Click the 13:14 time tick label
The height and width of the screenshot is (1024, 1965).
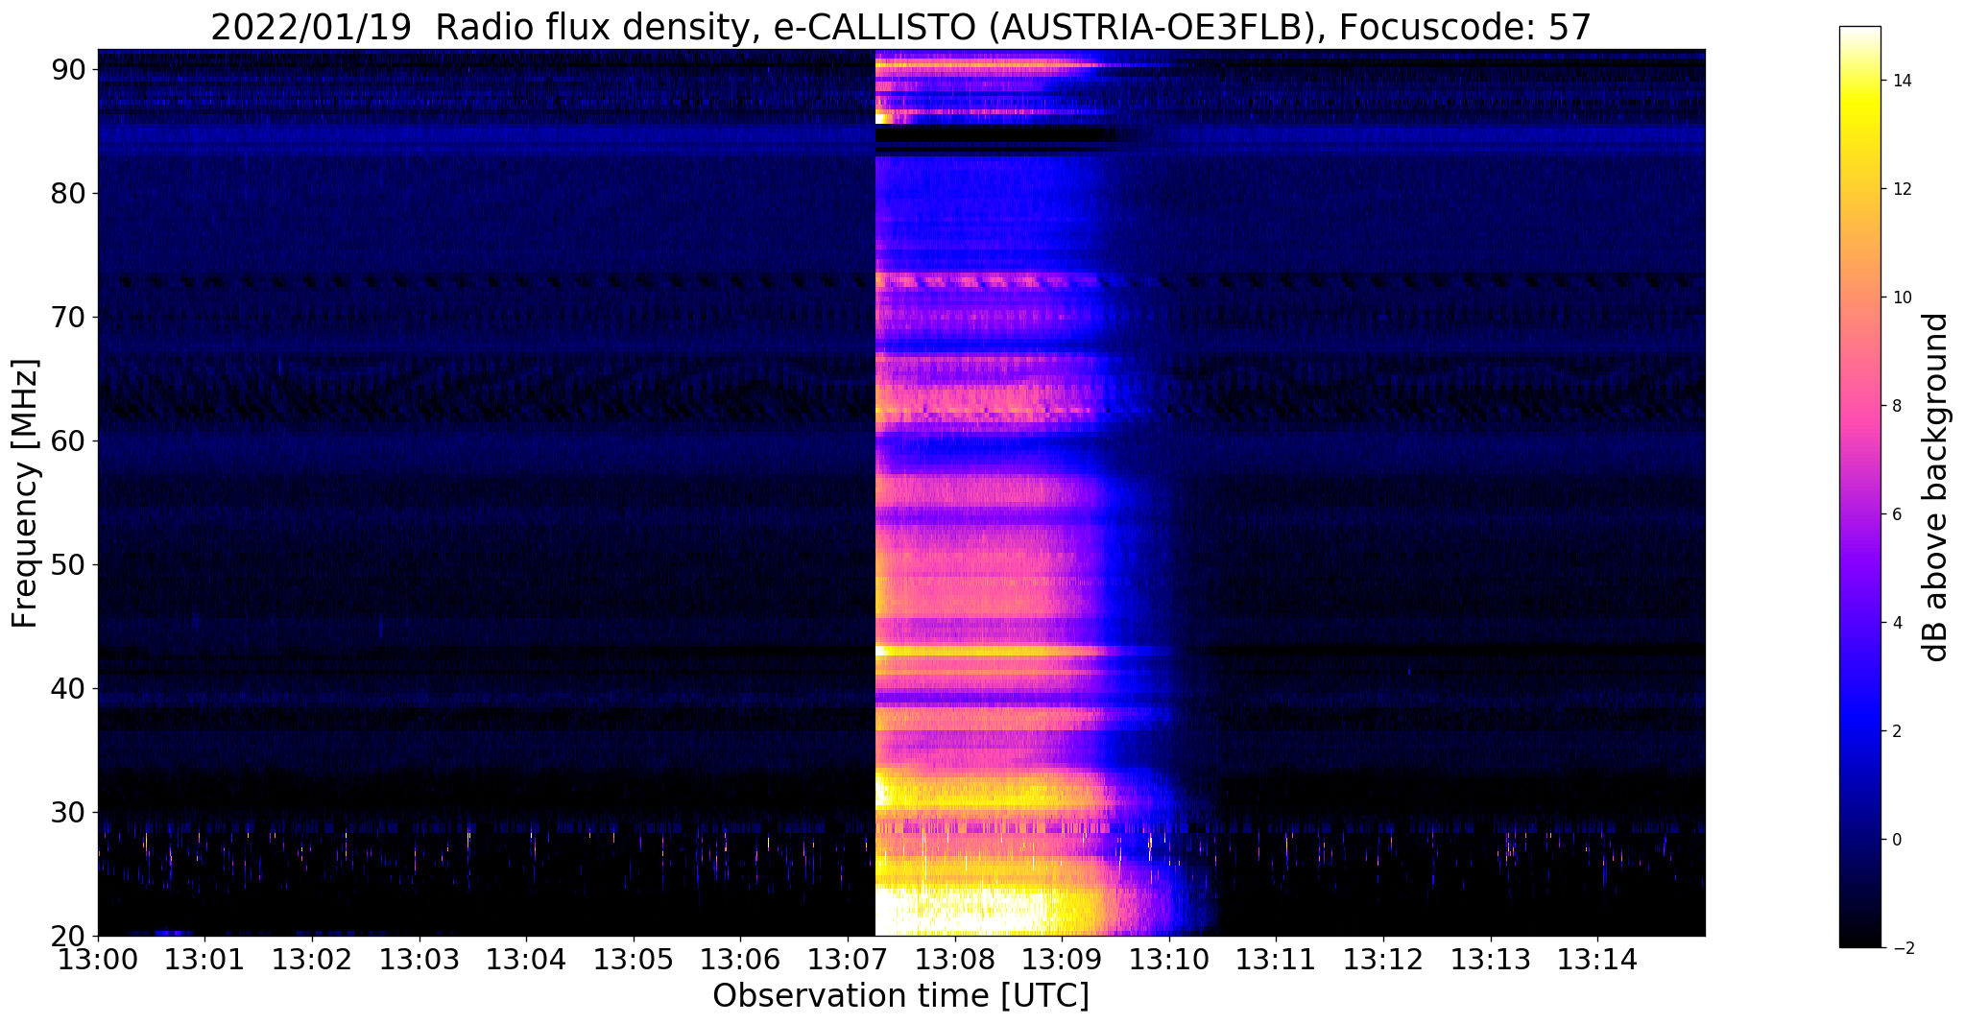[1597, 959]
